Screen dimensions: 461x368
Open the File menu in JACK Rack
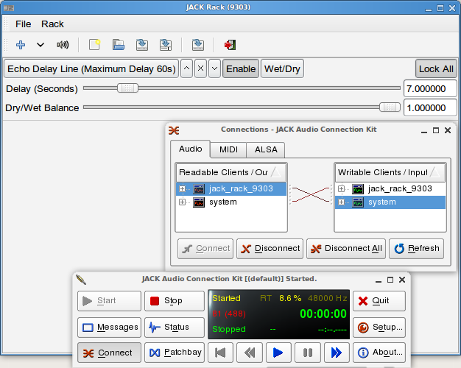(x=23, y=24)
